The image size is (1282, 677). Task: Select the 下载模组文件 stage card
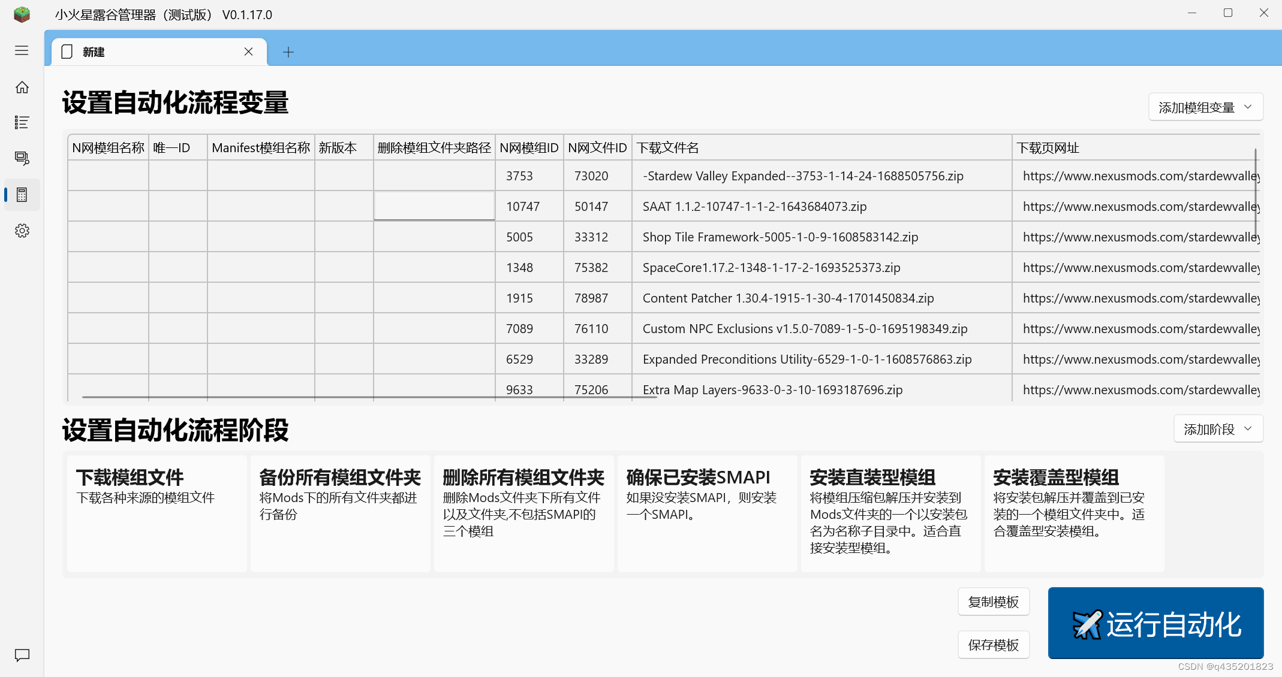pos(157,513)
